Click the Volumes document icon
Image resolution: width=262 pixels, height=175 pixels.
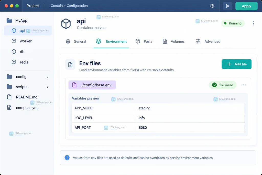point(165,41)
